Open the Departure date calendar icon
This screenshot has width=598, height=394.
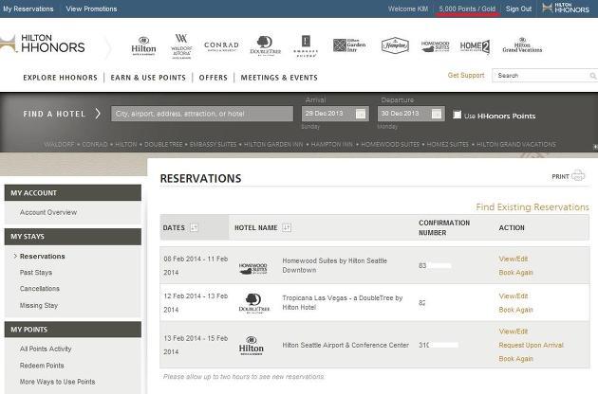pyautogui.click(x=437, y=114)
